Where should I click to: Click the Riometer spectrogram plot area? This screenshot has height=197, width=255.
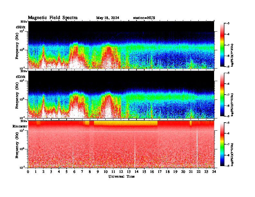click(121, 144)
